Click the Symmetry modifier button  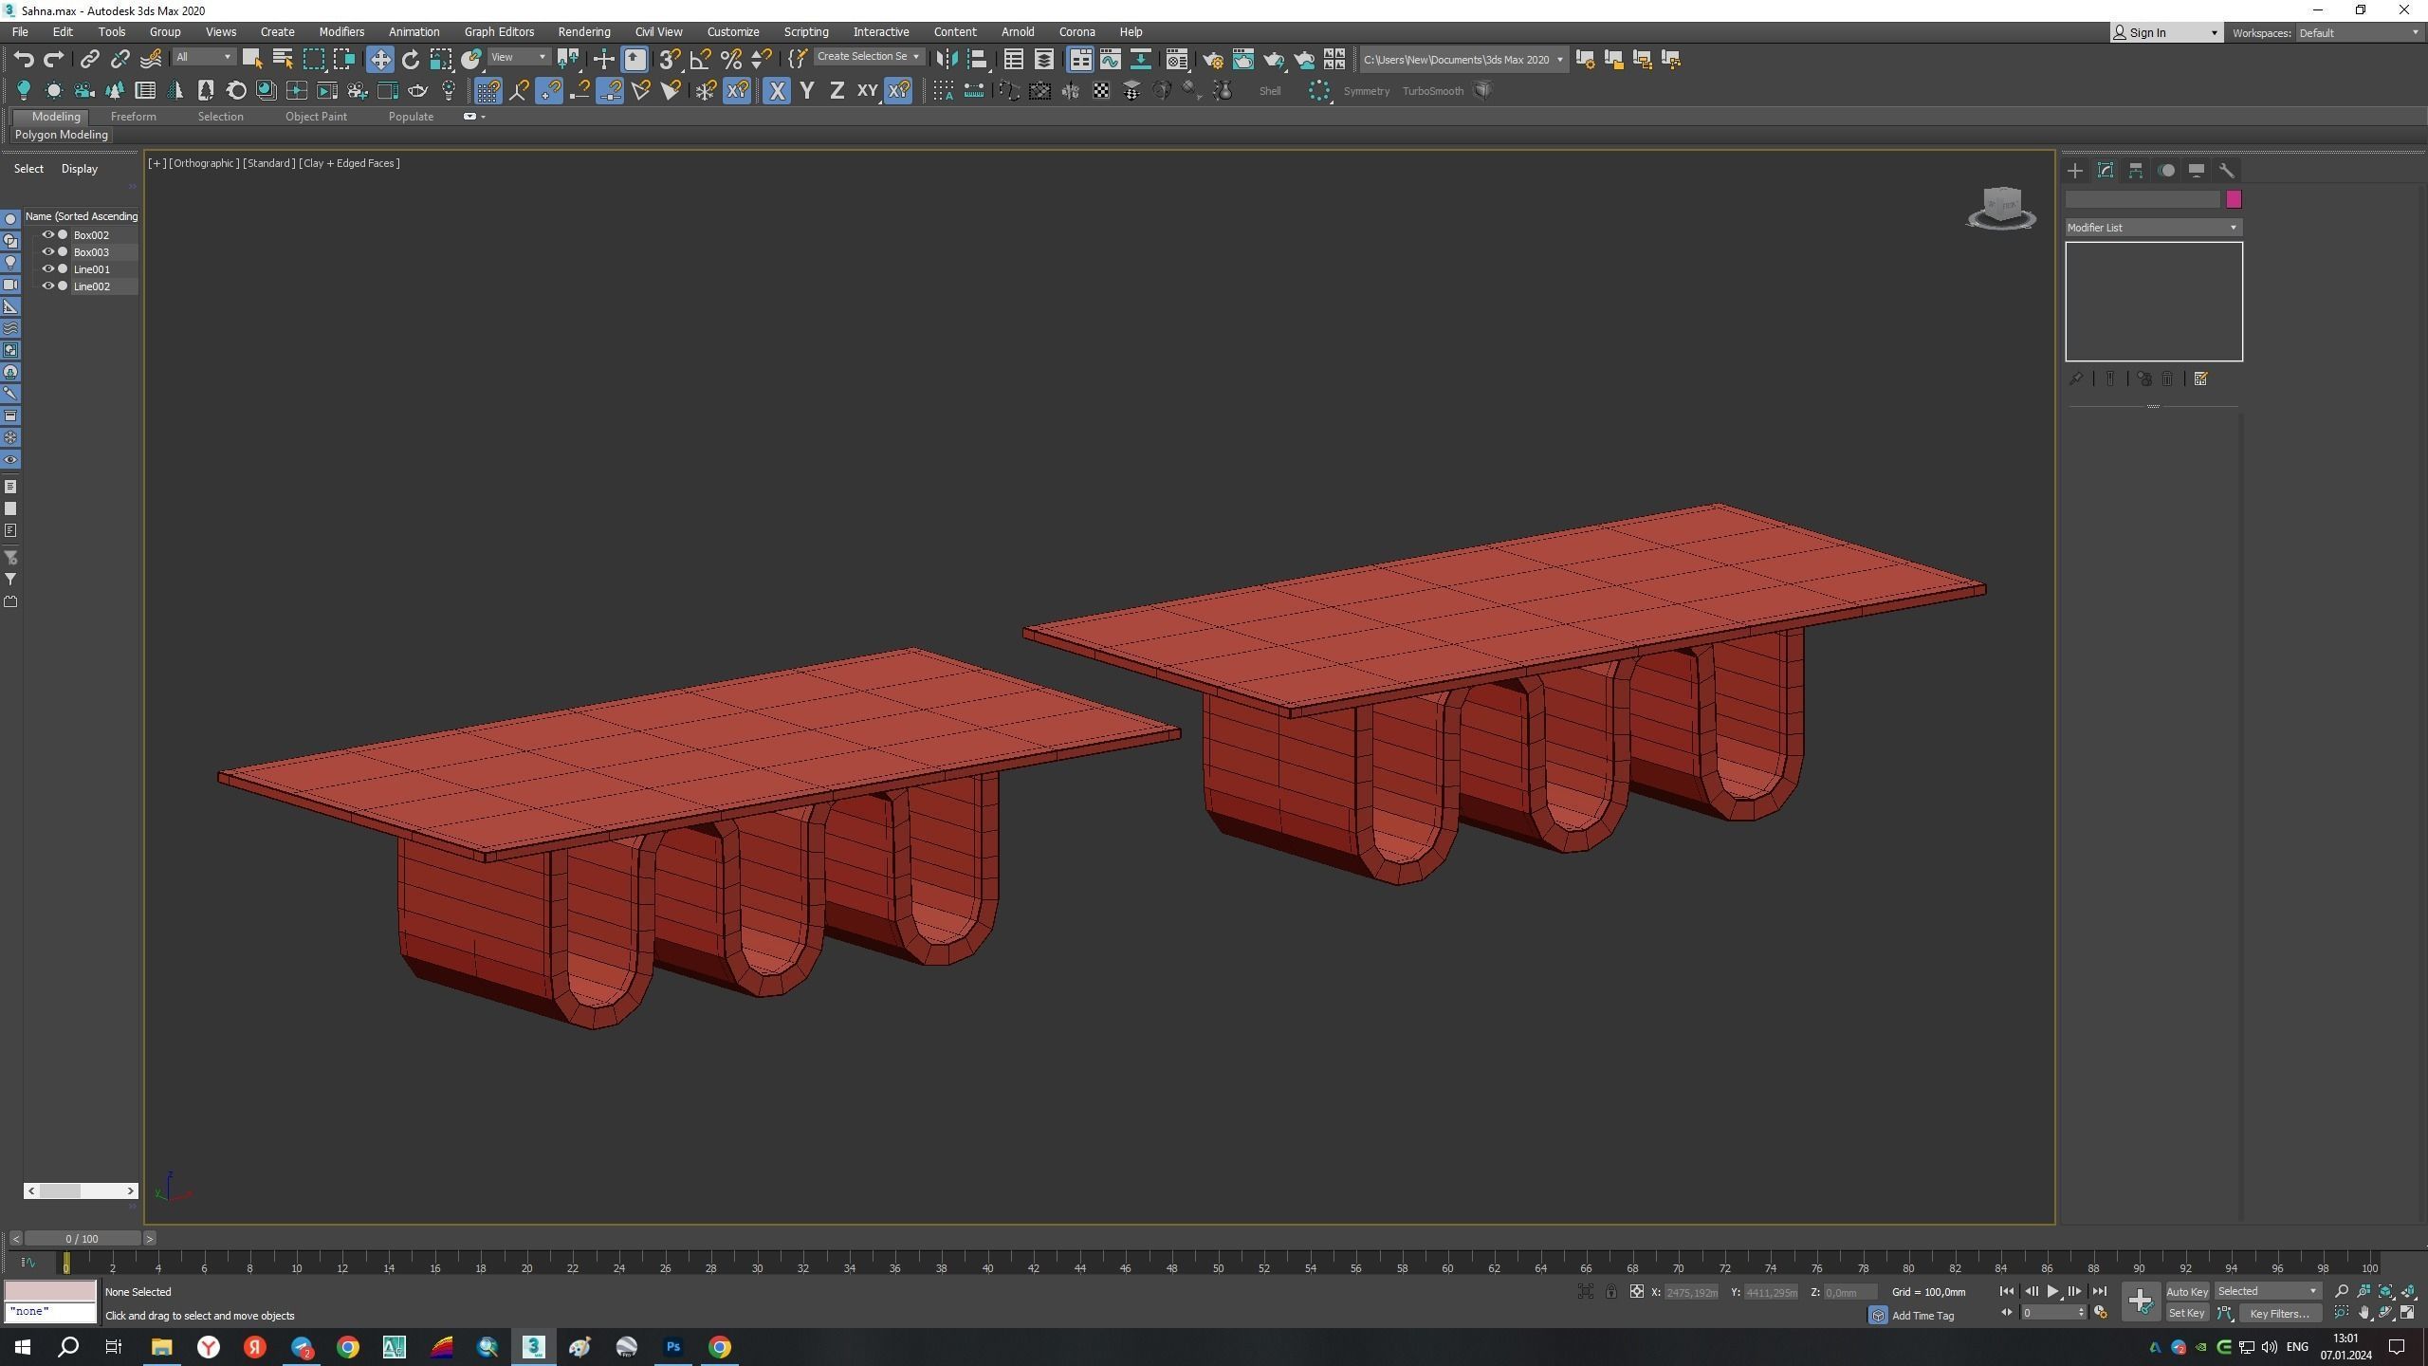pyautogui.click(x=1366, y=91)
